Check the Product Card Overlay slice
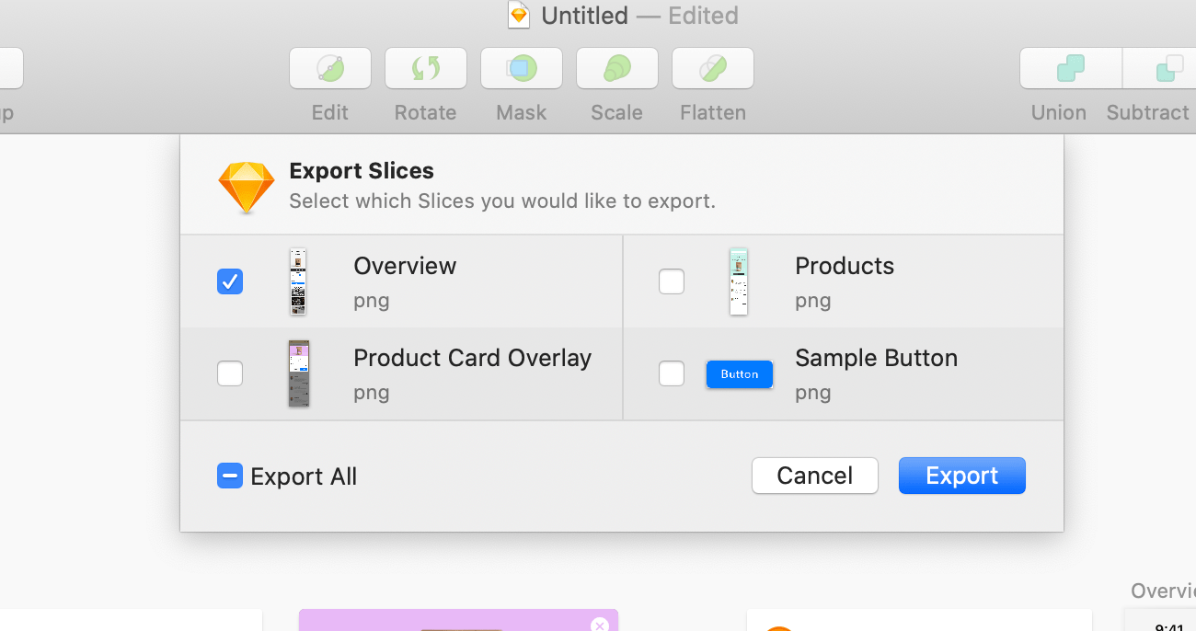Screen dimensions: 1196x631 tap(230, 373)
